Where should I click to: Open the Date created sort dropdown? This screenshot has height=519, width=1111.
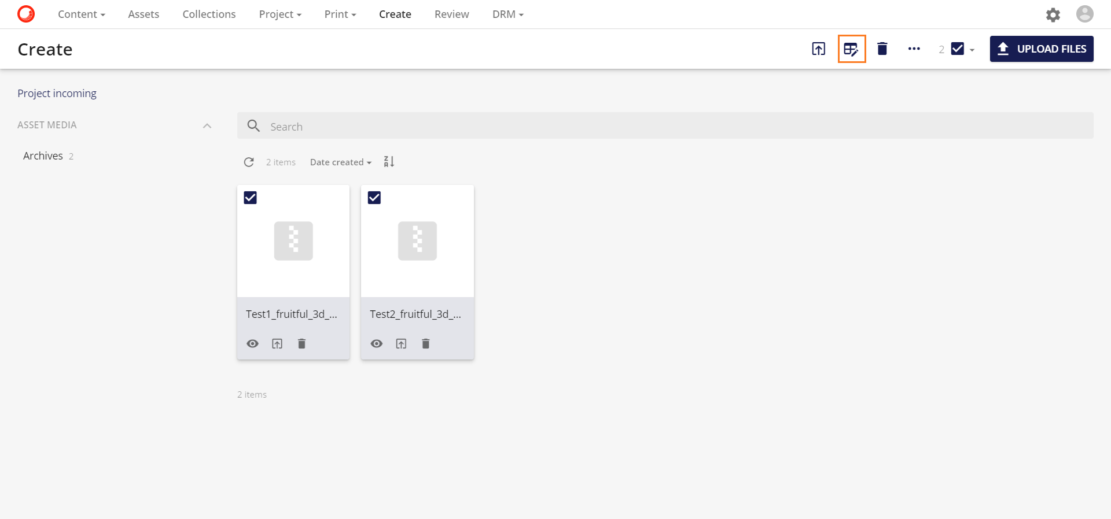click(340, 162)
